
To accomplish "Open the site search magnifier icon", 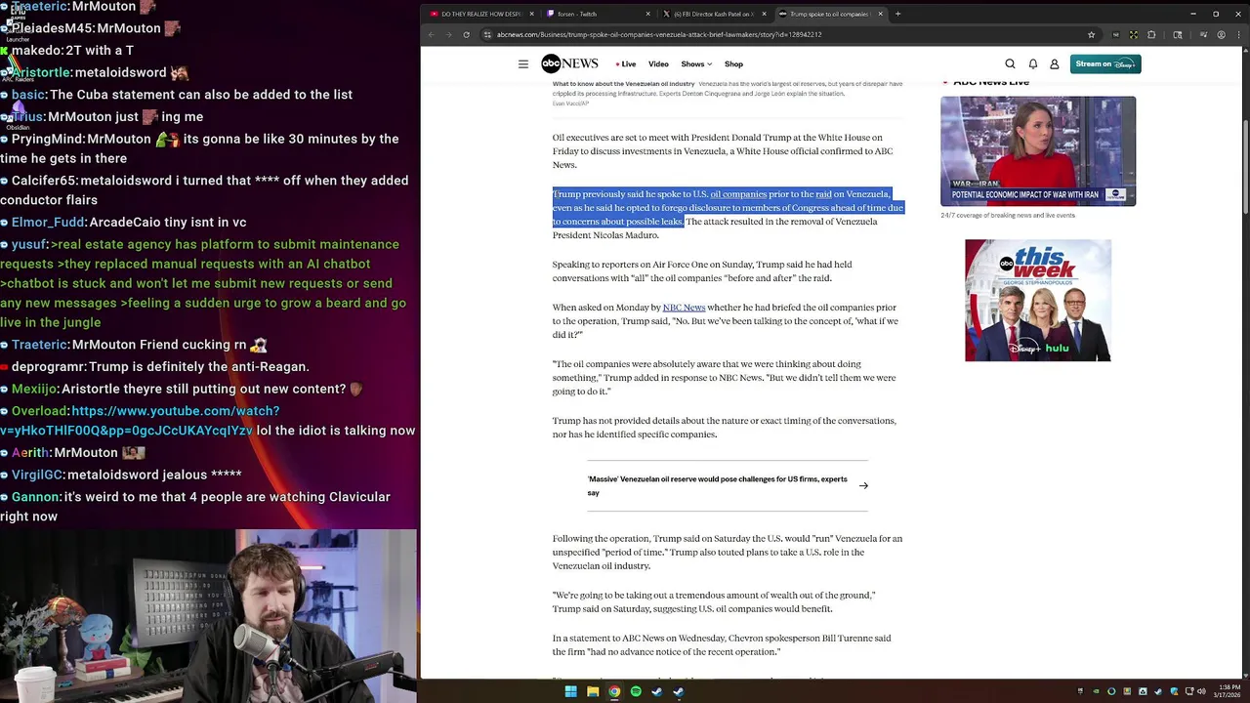I will (1011, 64).
